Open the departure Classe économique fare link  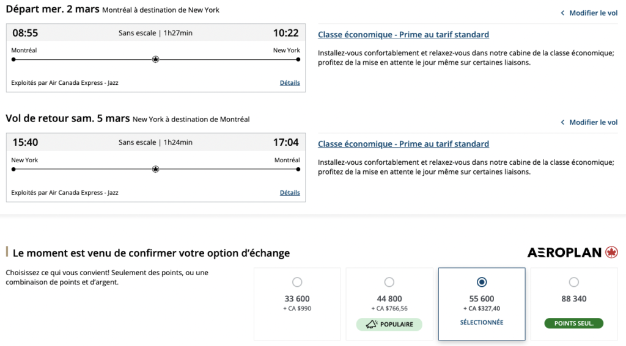[x=403, y=35]
